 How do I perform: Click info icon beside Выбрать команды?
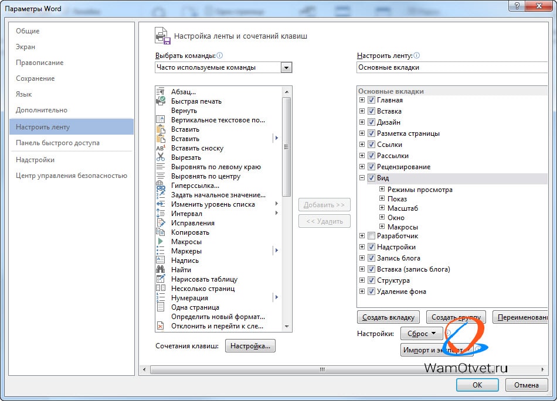(220, 55)
